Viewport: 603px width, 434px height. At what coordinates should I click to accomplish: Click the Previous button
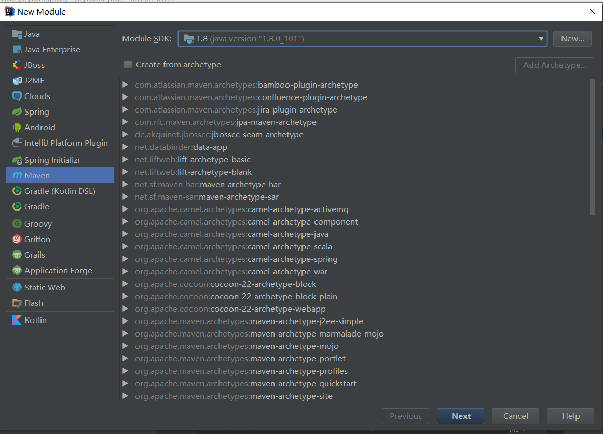pos(405,416)
